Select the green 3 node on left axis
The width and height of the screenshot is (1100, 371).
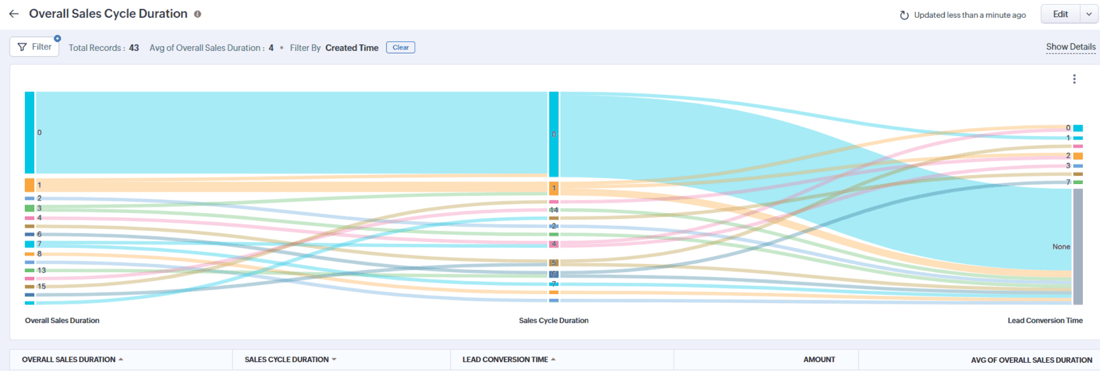(30, 208)
